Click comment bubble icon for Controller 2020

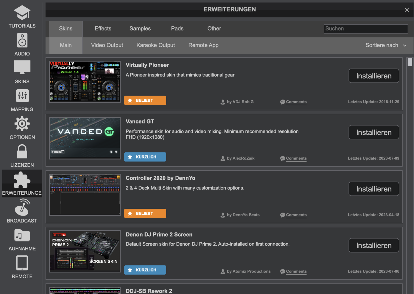click(283, 215)
